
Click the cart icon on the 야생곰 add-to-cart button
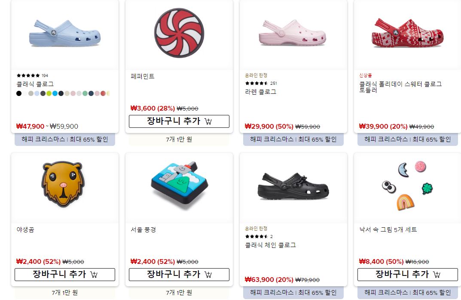click(94, 274)
